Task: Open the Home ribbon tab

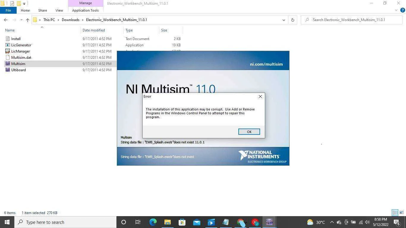Action: [25, 10]
